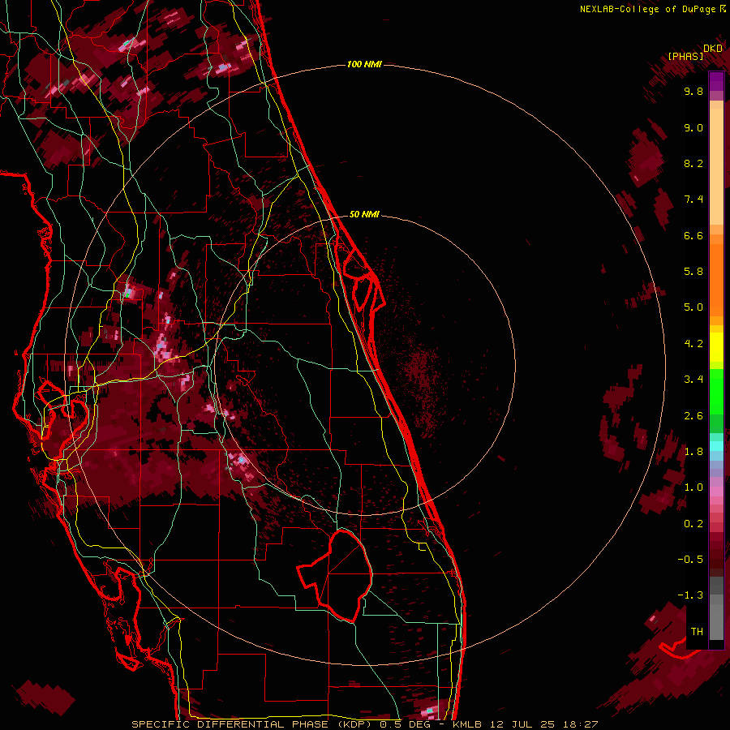Click the "[PHAS]" label above the color scale
Image resolution: width=730 pixels, height=730 pixels.
[x=685, y=57]
